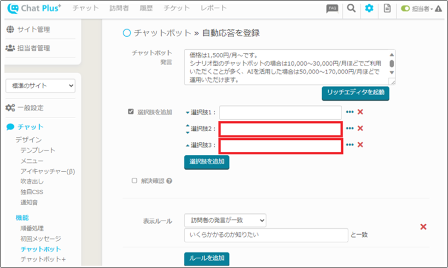The width and height of the screenshot is (448, 268).
Task: Click the 選択肢2 text input field
Action: pos(281,129)
